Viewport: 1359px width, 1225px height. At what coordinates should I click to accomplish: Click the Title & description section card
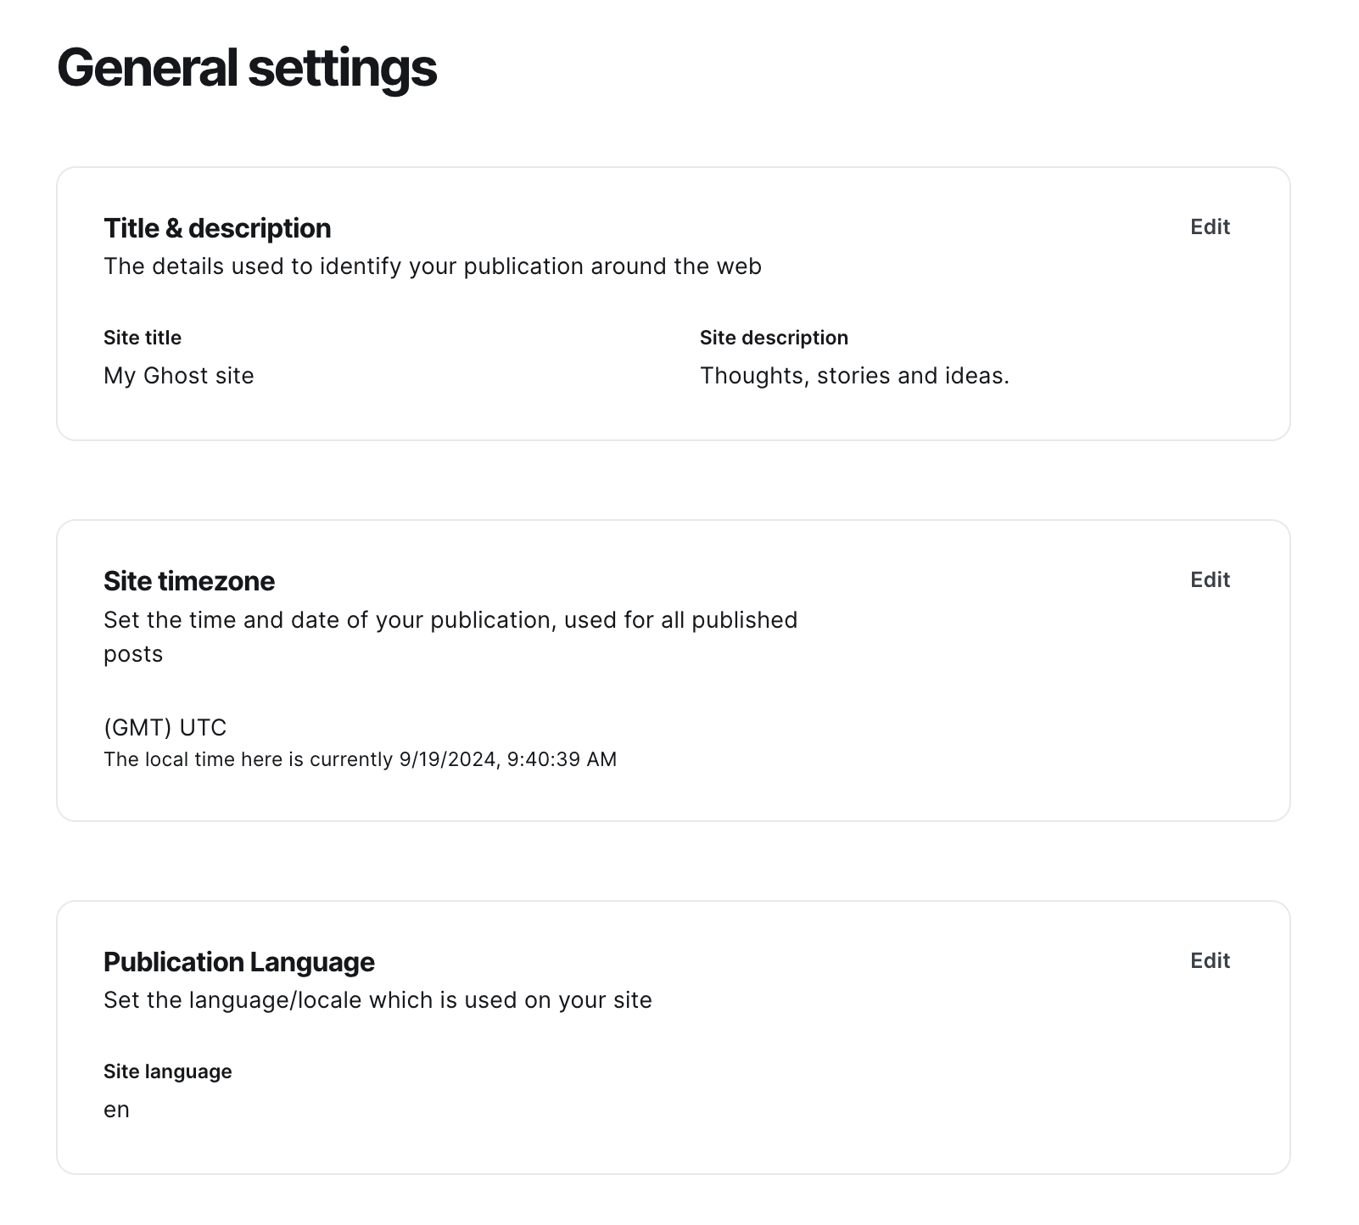pyautogui.click(x=673, y=303)
